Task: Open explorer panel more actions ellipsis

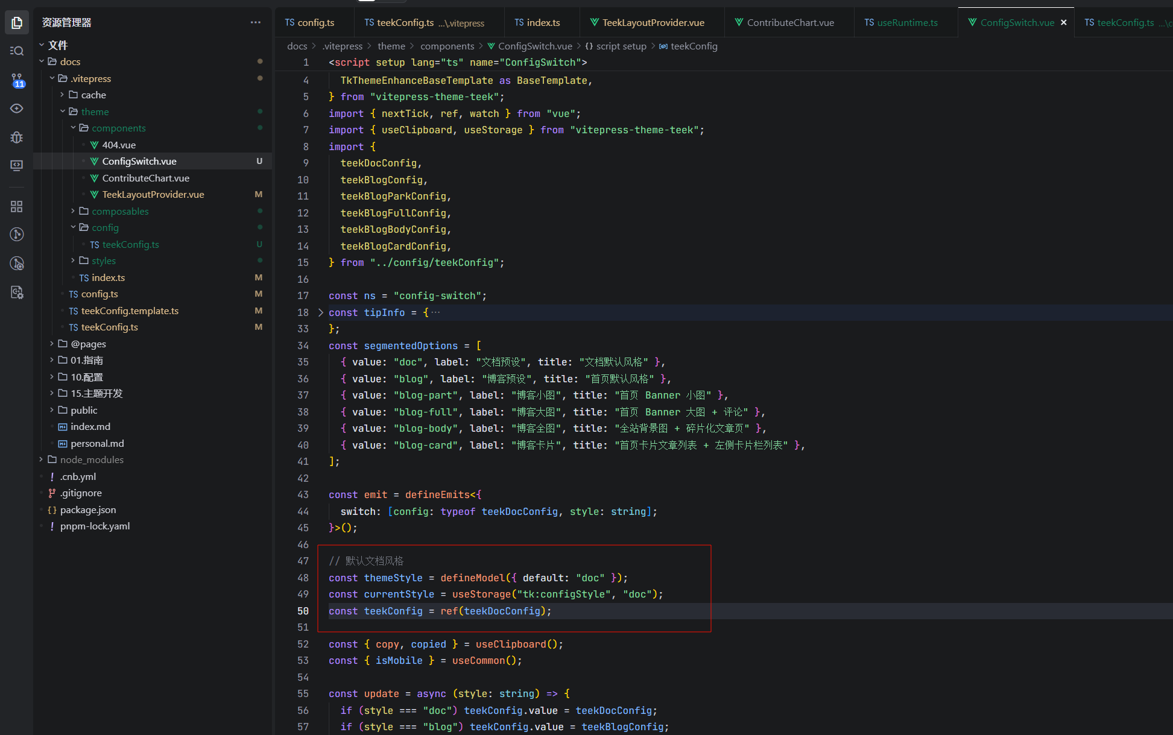Action: 256,22
